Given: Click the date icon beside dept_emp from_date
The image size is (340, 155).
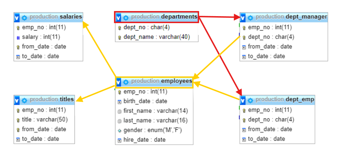Looking at the screenshot, I should (244, 130).
